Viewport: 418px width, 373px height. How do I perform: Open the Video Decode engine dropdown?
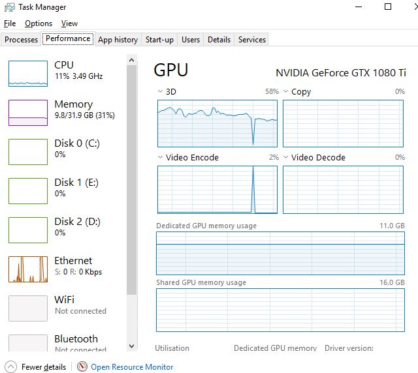[x=285, y=157]
